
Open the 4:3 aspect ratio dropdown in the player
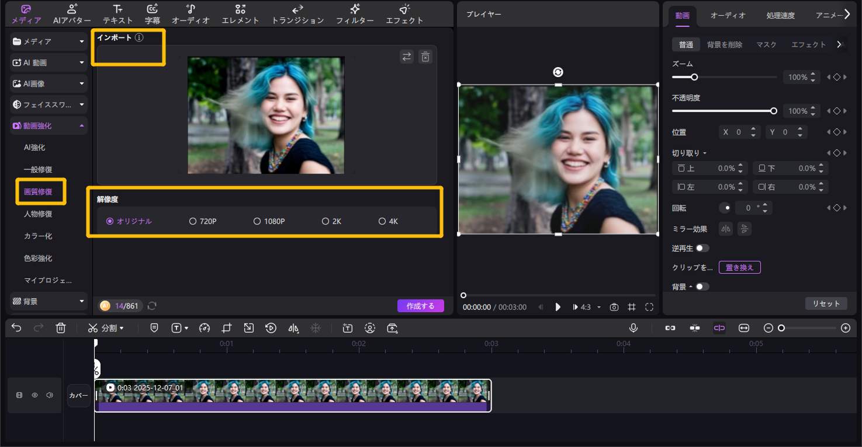click(586, 307)
